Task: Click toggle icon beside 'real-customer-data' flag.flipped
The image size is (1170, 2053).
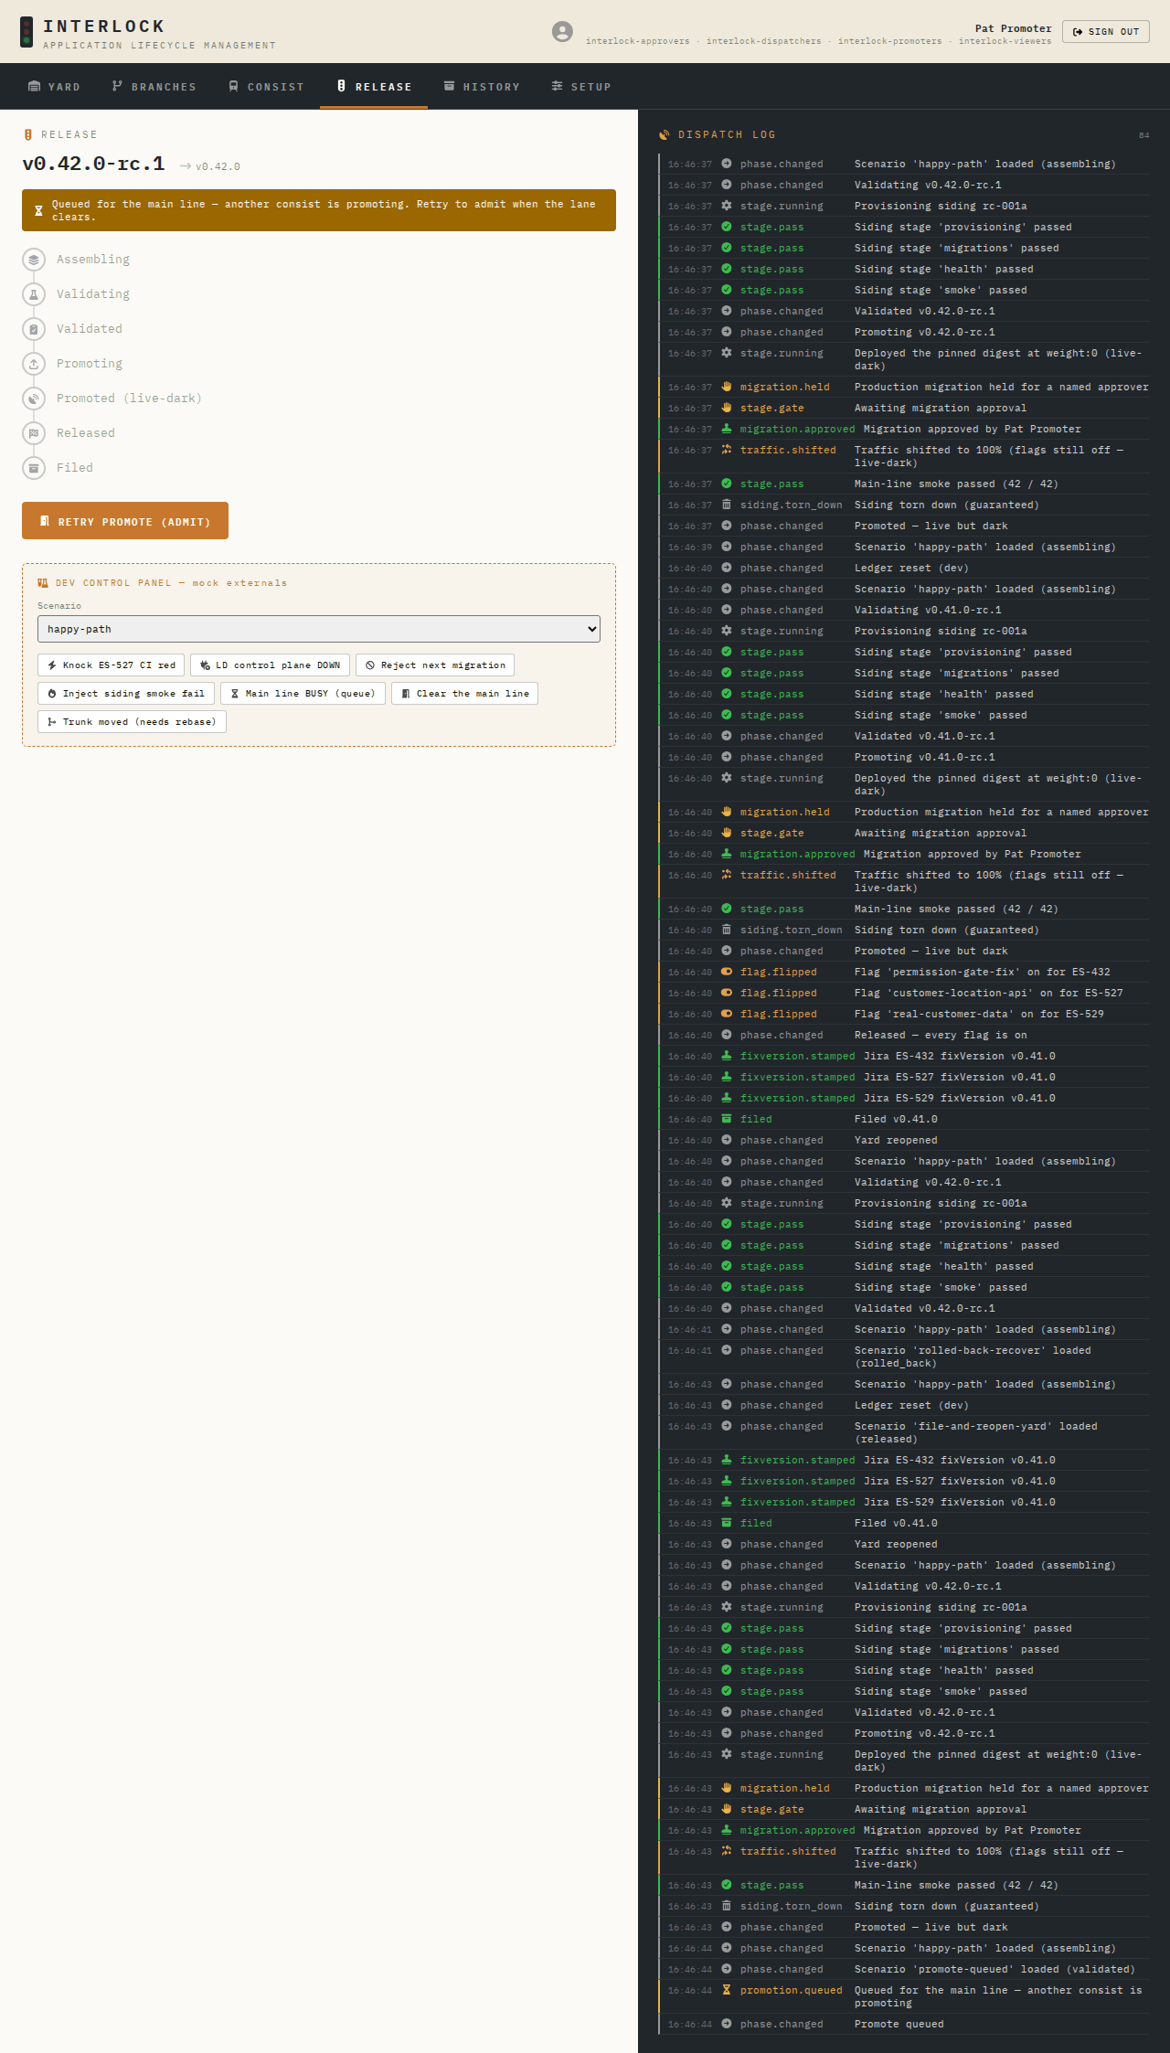Action: coord(727,1014)
